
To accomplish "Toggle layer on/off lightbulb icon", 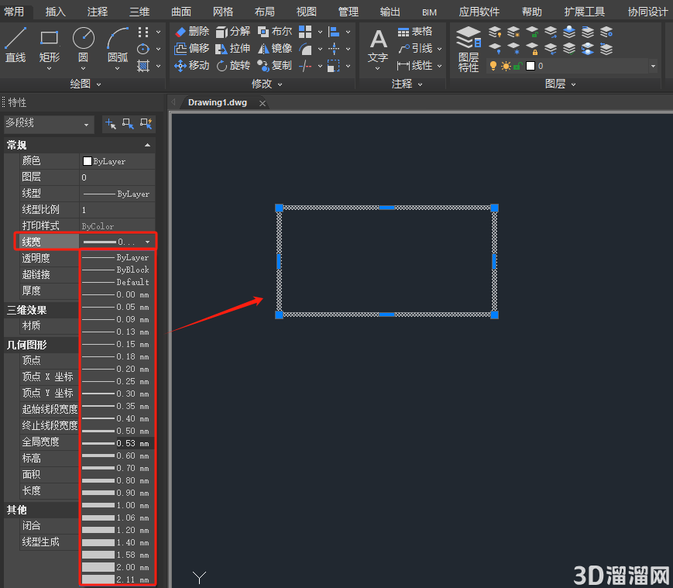I will [x=493, y=66].
